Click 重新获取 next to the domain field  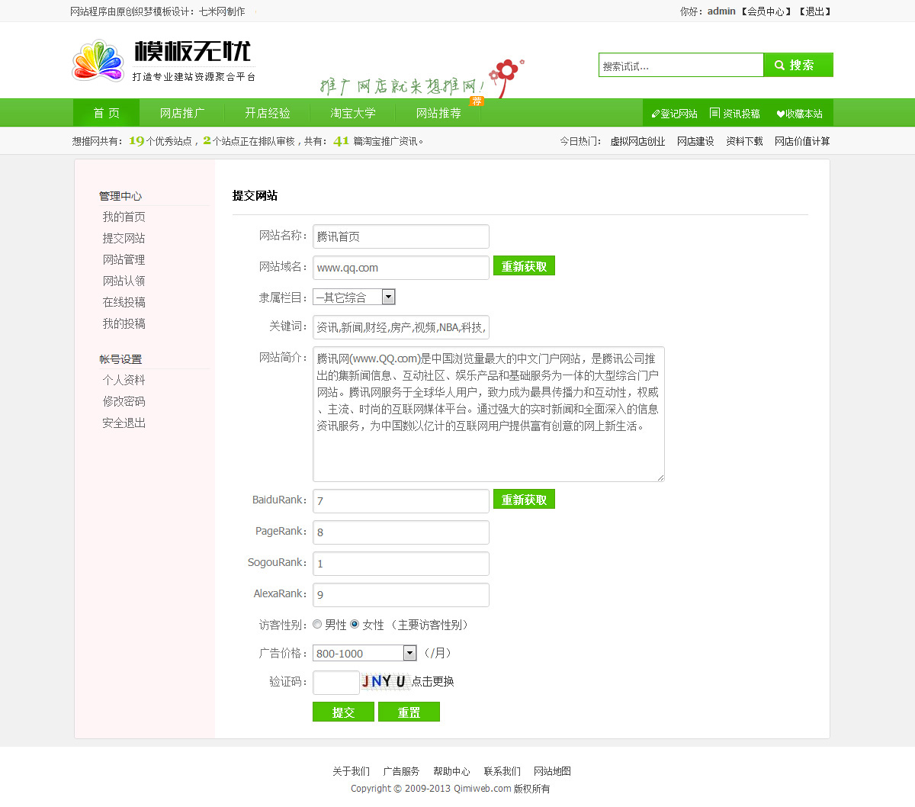click(524, 266)
